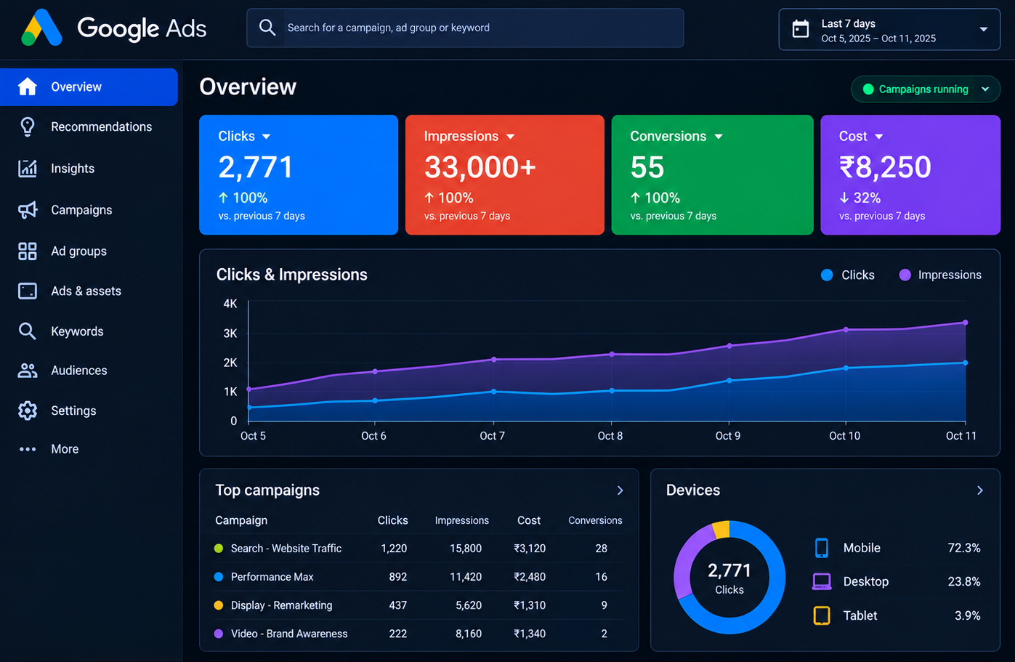Sort table by Conversions column header
The height and width of the screenshot is (662, 1015).
(x=595, y=520)
